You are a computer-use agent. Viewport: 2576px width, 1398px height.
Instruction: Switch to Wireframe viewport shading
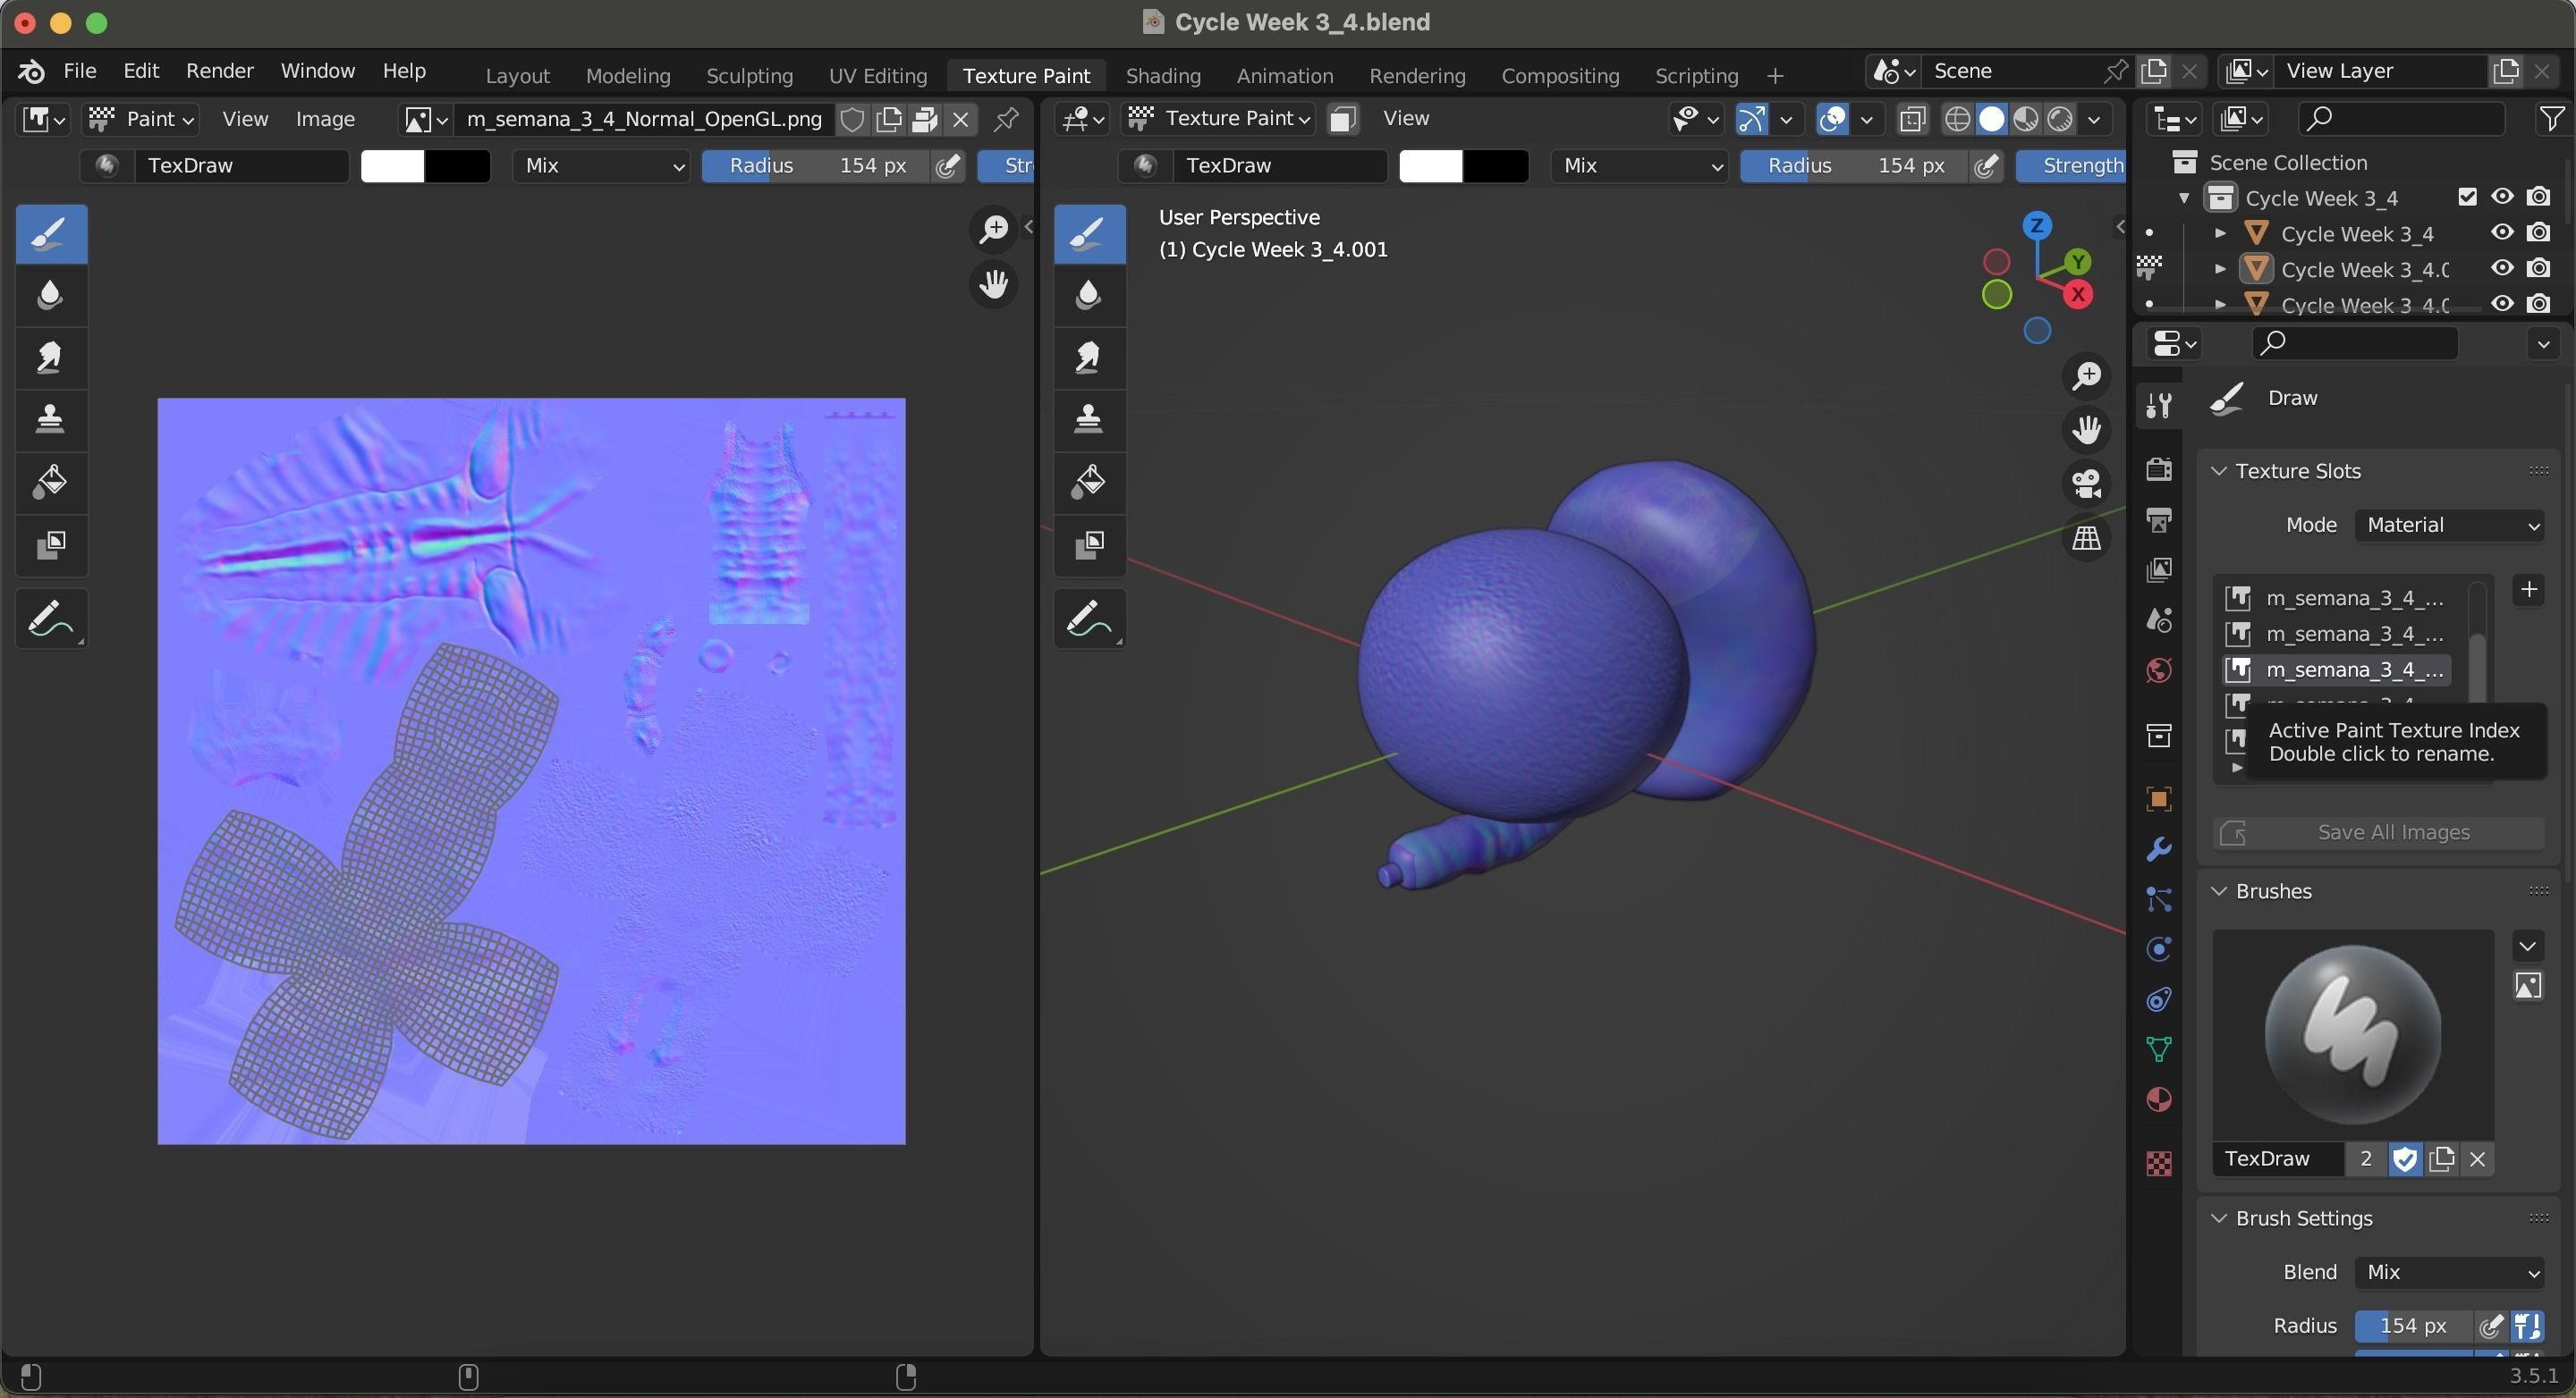(x=1957, y=120)
